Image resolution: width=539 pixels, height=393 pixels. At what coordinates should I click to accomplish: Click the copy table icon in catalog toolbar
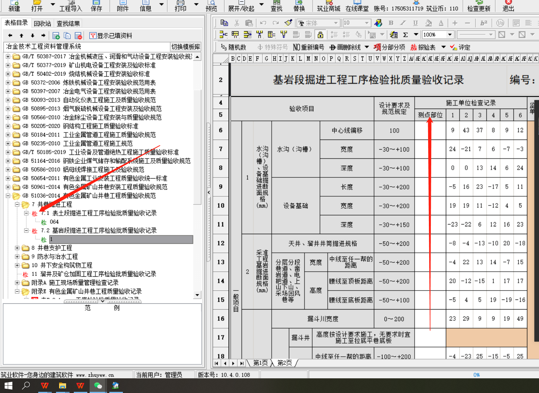67,36
